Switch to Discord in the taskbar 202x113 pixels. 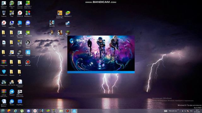[x=28, y=111]
